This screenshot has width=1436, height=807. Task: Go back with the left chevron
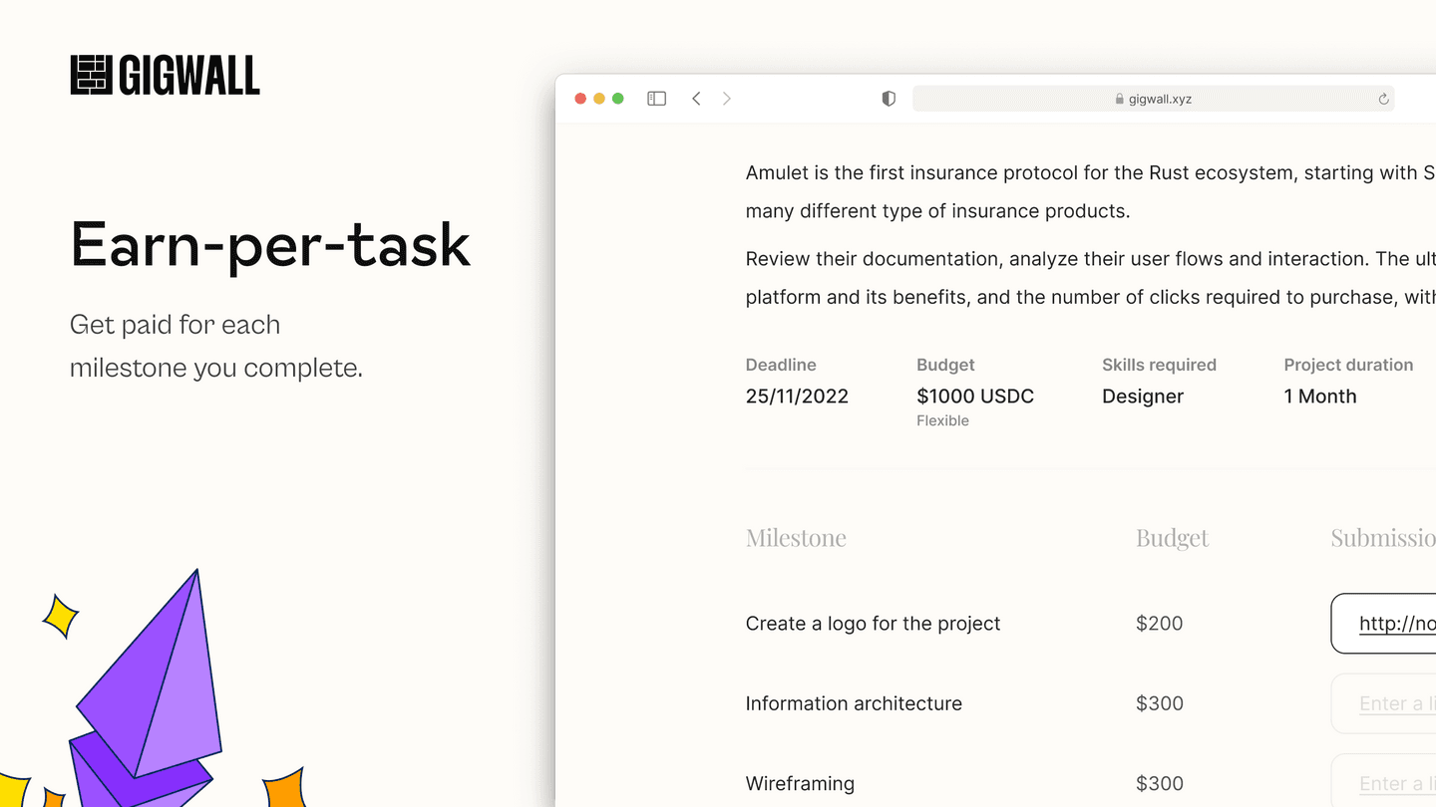(696, 99)
